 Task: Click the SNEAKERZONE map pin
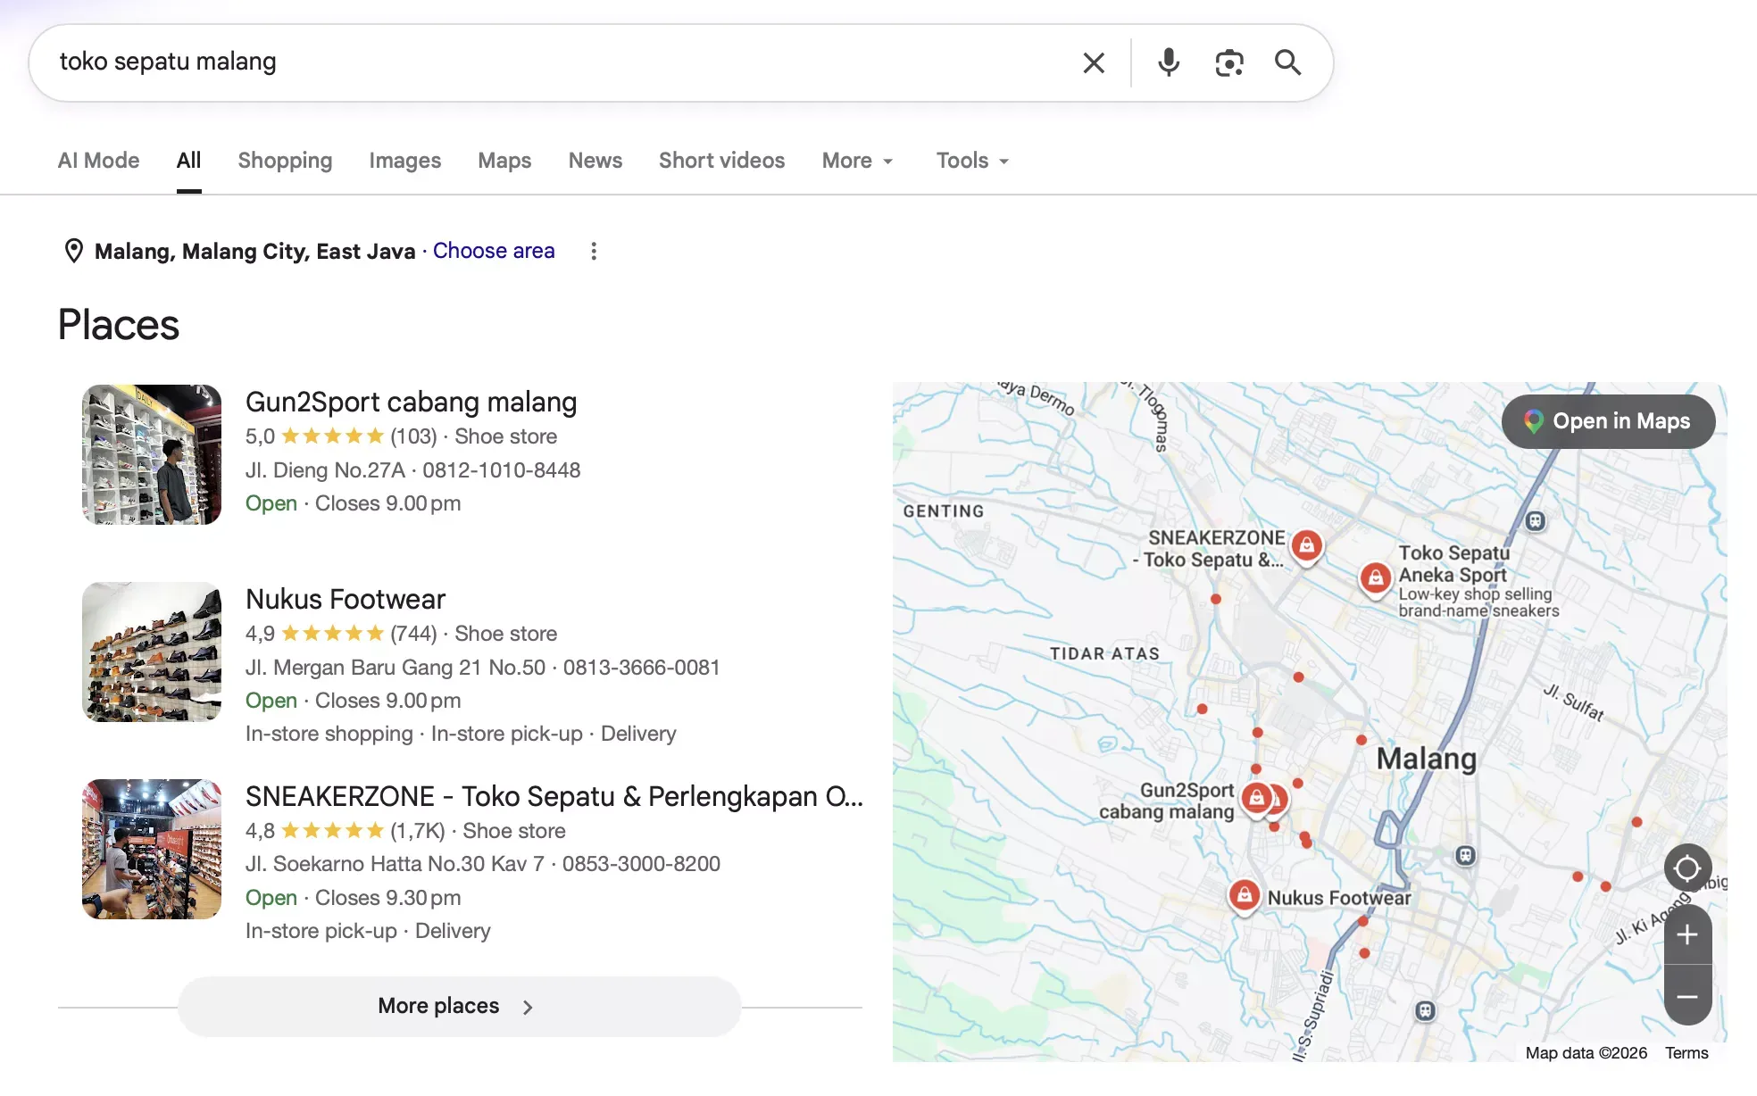point(1307,546)
